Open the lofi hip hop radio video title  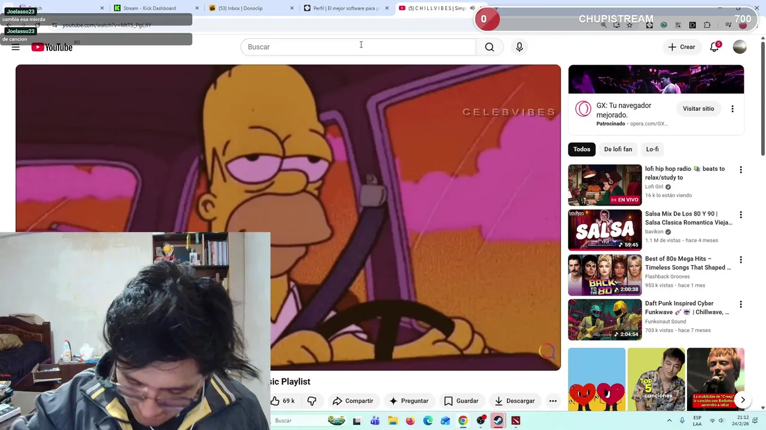(x=685, y=173)
